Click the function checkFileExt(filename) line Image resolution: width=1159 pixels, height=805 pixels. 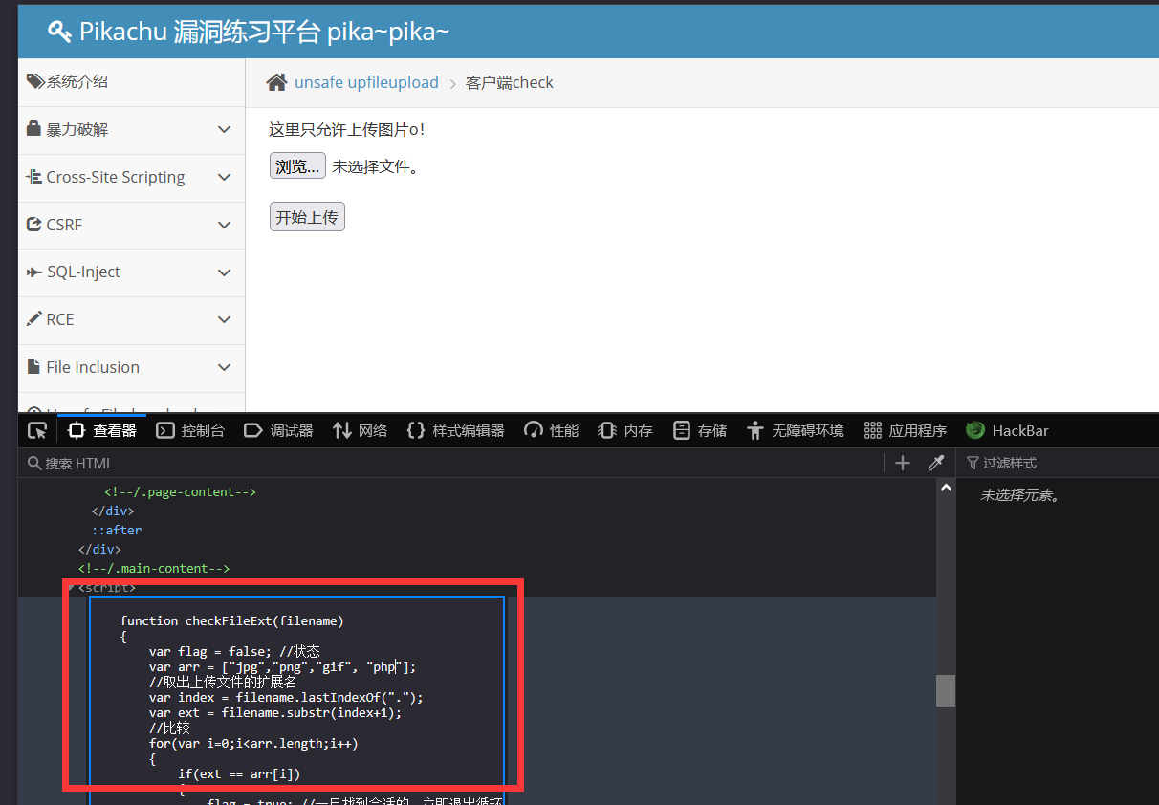231,620
